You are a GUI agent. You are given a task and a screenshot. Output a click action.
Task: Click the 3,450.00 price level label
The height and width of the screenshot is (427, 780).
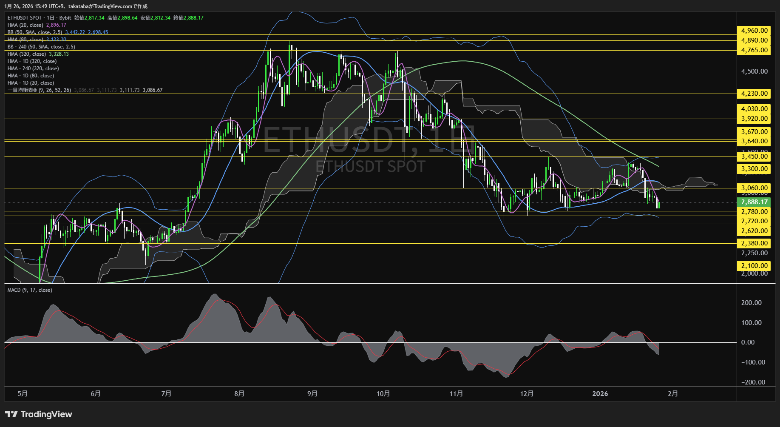tap(754, 157)
